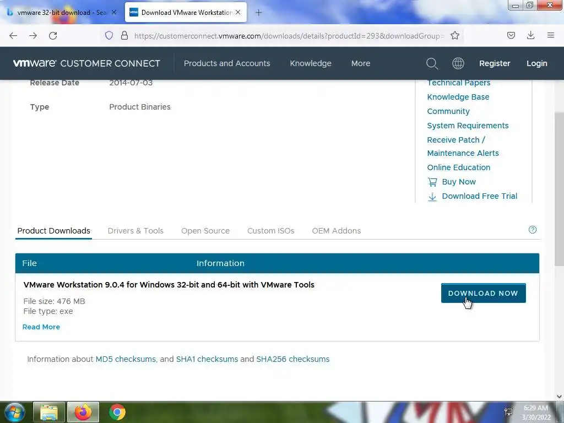Close the Download VMware Workstation tab
This screenshot has height=423, width=564.
coord(238,12)
